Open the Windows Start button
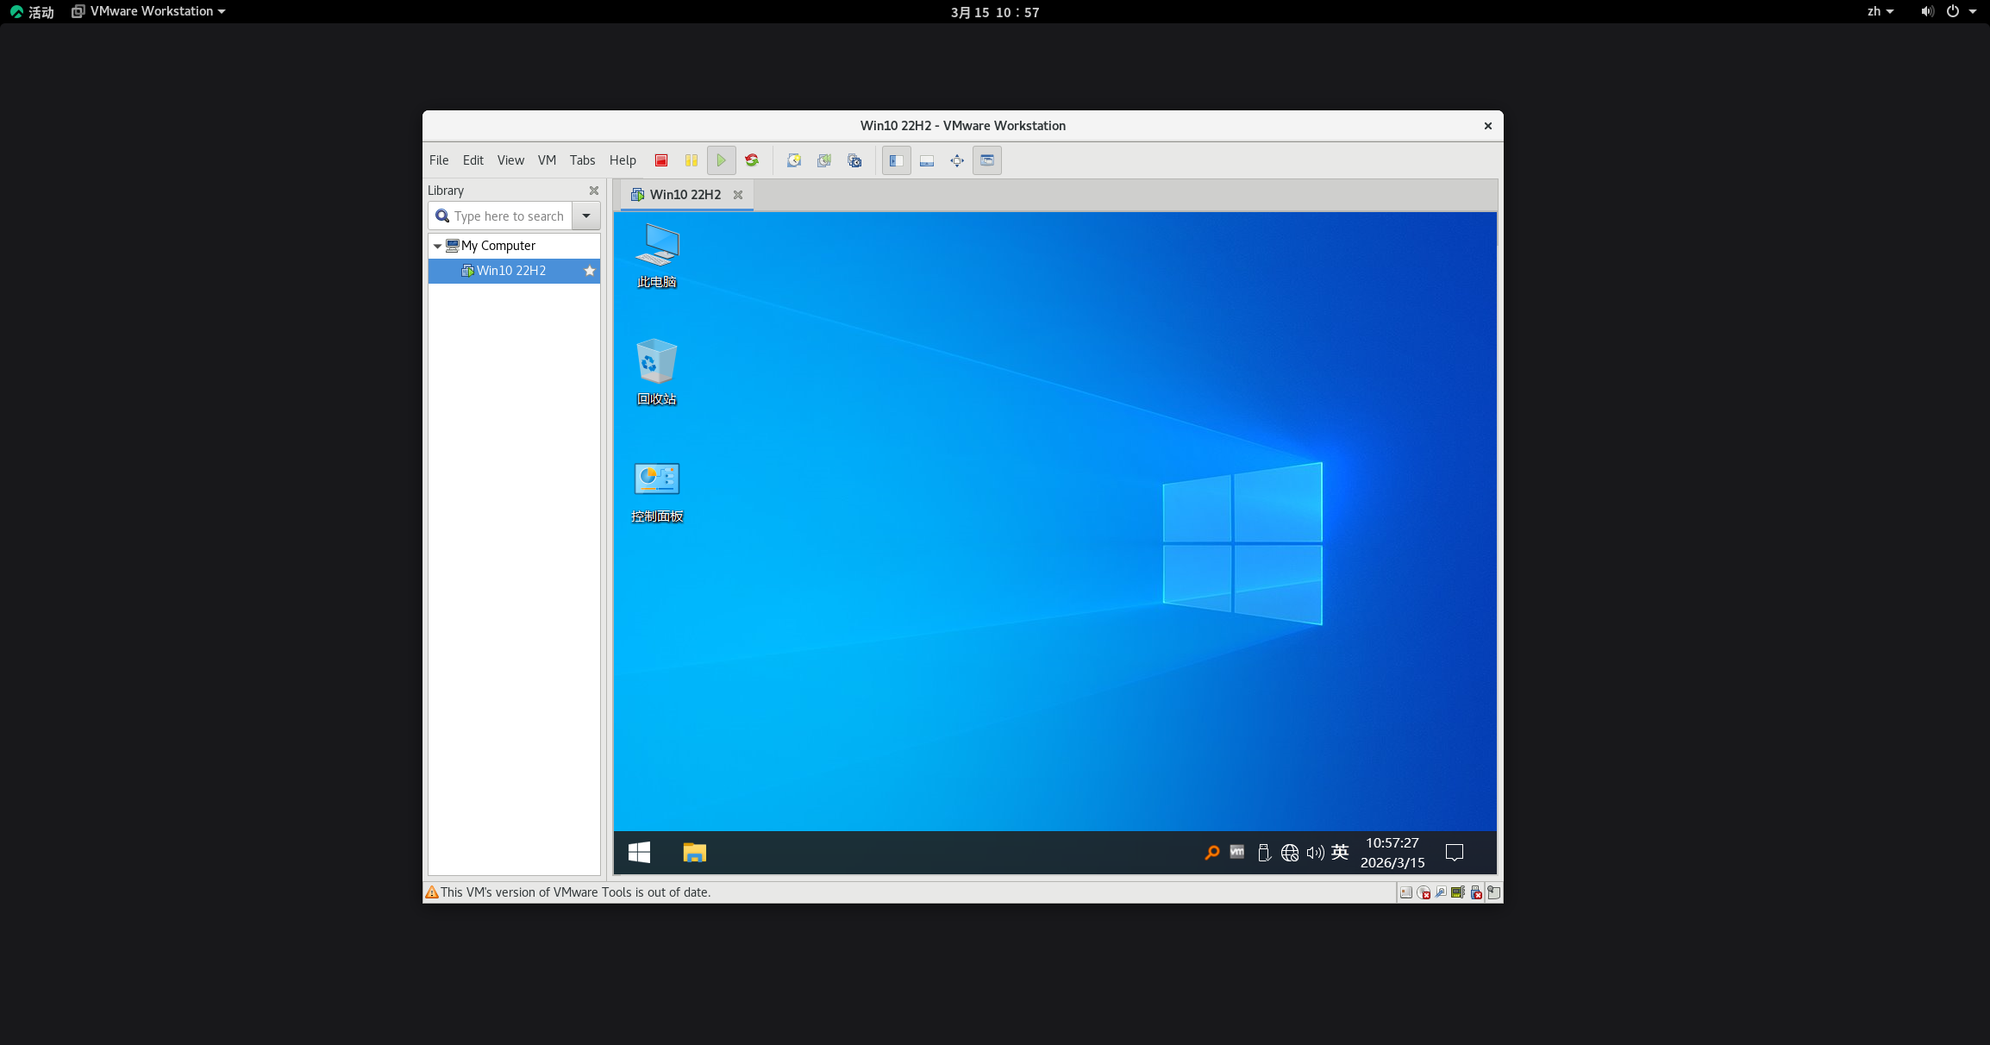The height and width of the screenshot is (1045, 1990). tap(639, 853)
